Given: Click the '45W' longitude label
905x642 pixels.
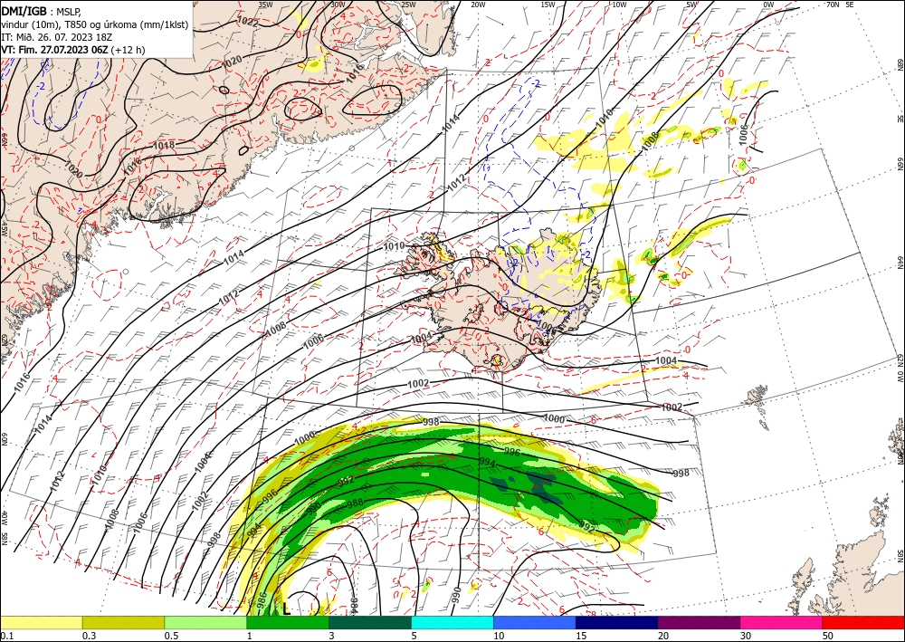Looking at the screenshot, I should pyautogui.click(x=4, y=228).
